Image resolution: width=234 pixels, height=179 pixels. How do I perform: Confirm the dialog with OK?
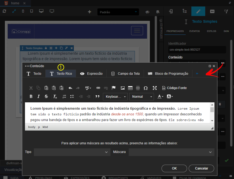(x=174, y=168)
